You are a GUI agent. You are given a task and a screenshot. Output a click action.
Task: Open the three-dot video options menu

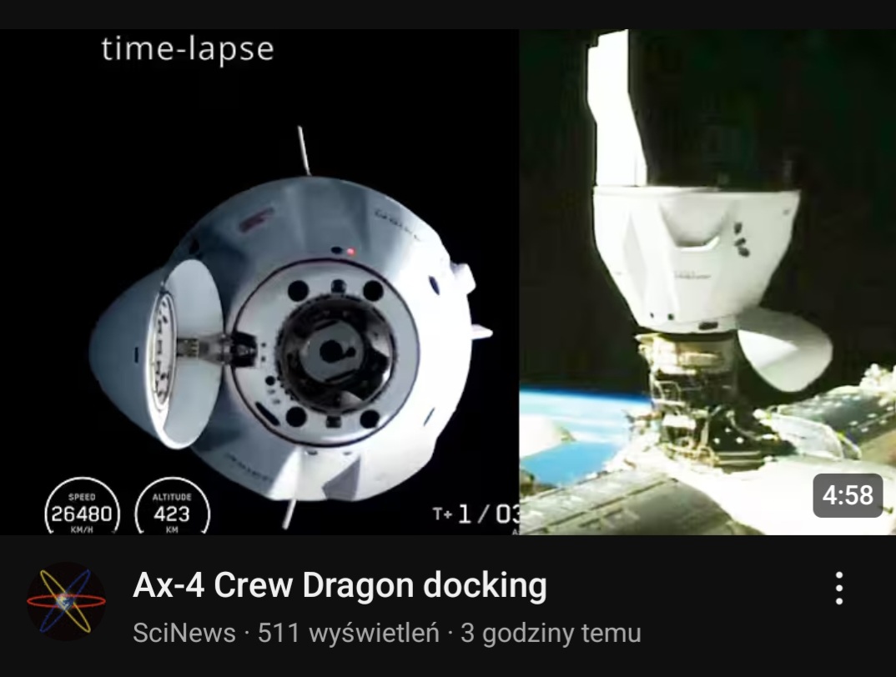point(839,588)
